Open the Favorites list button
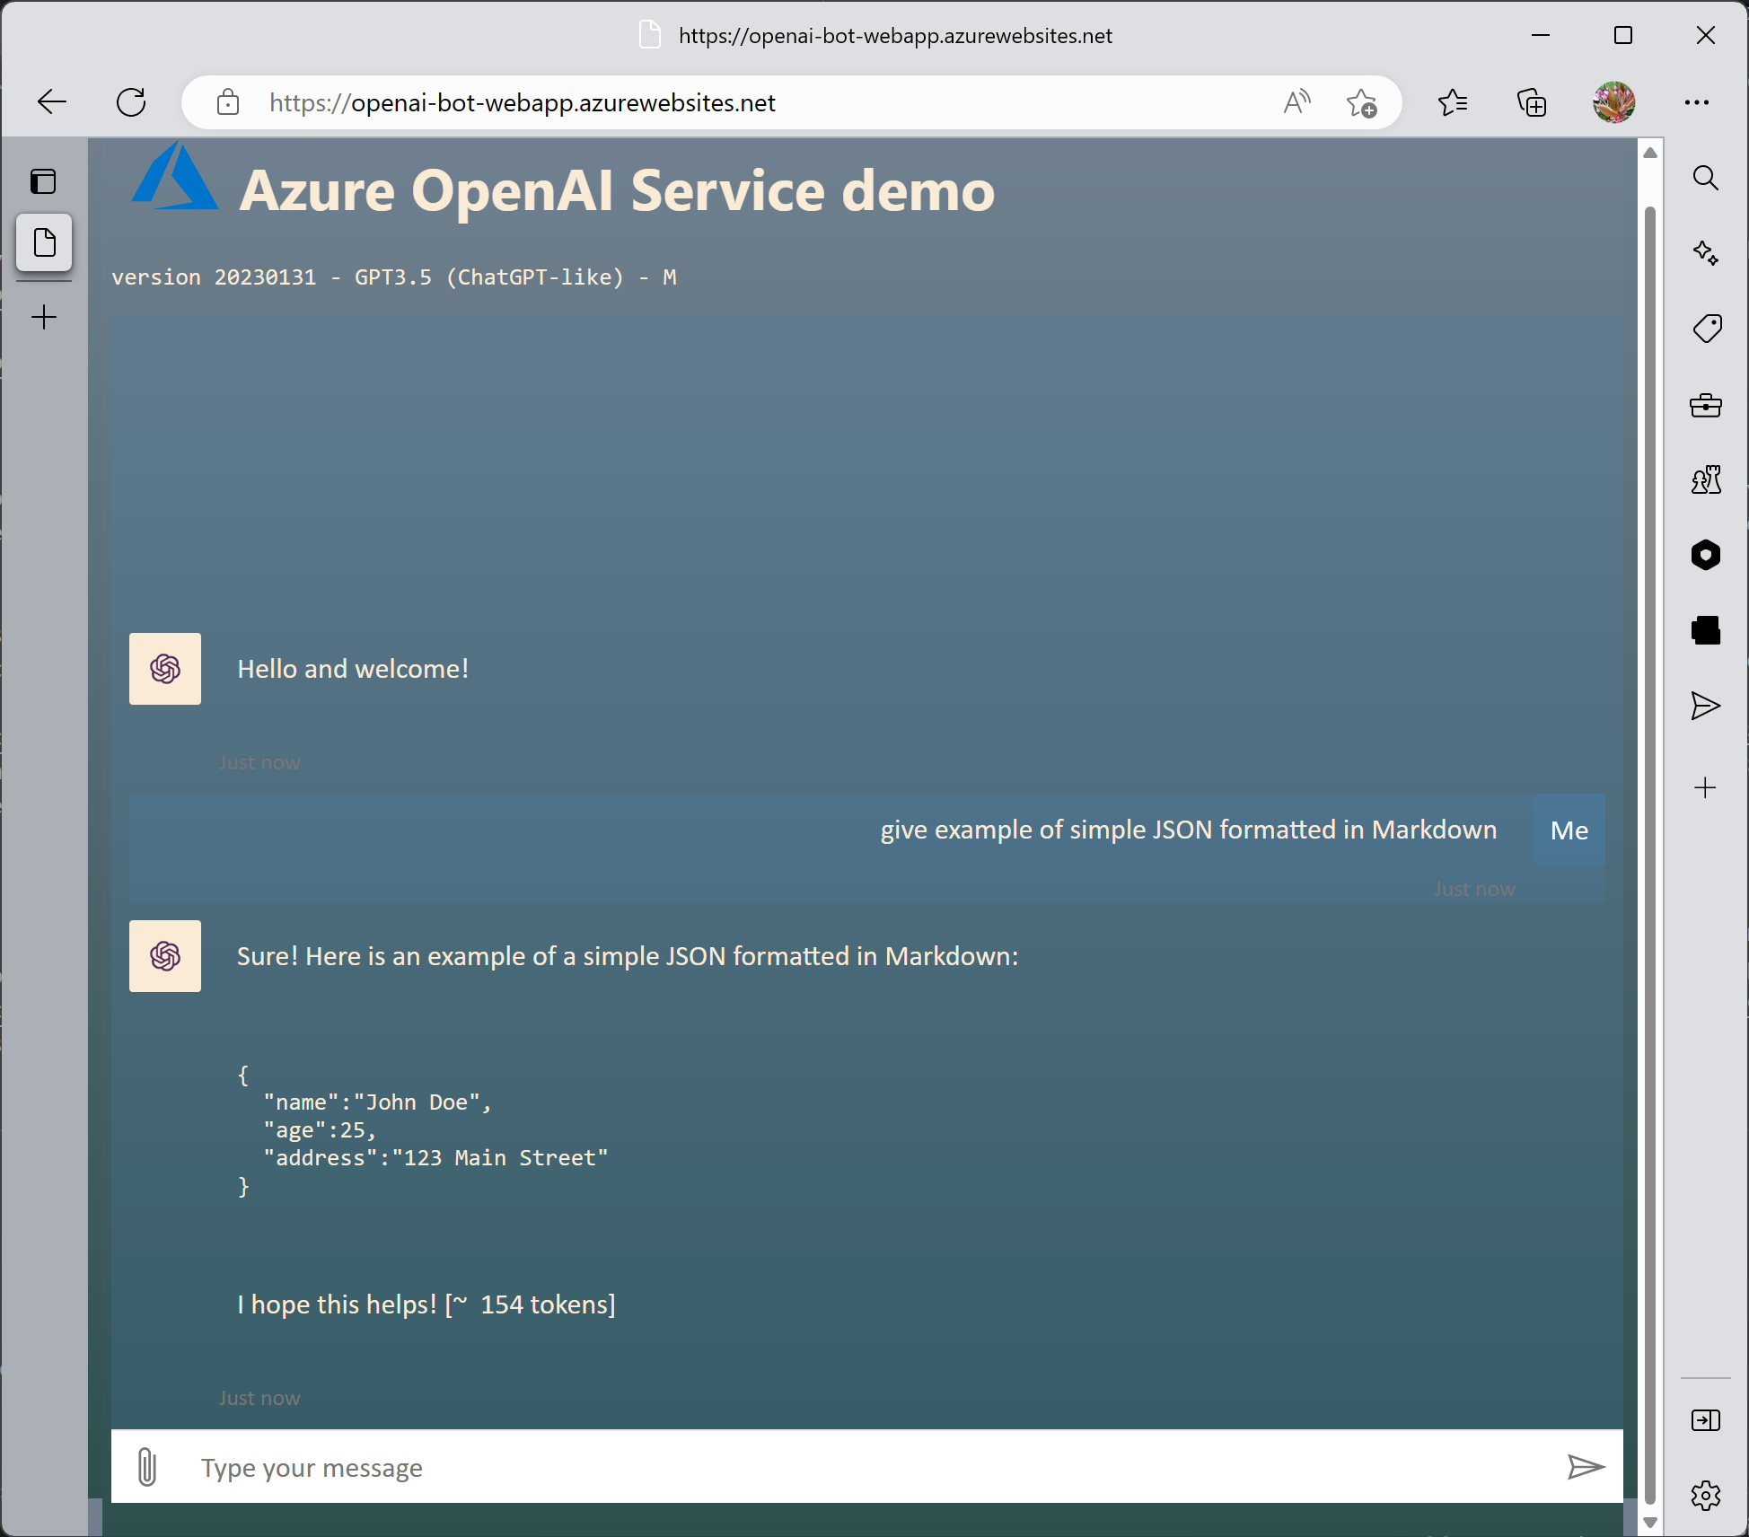 1452,102
